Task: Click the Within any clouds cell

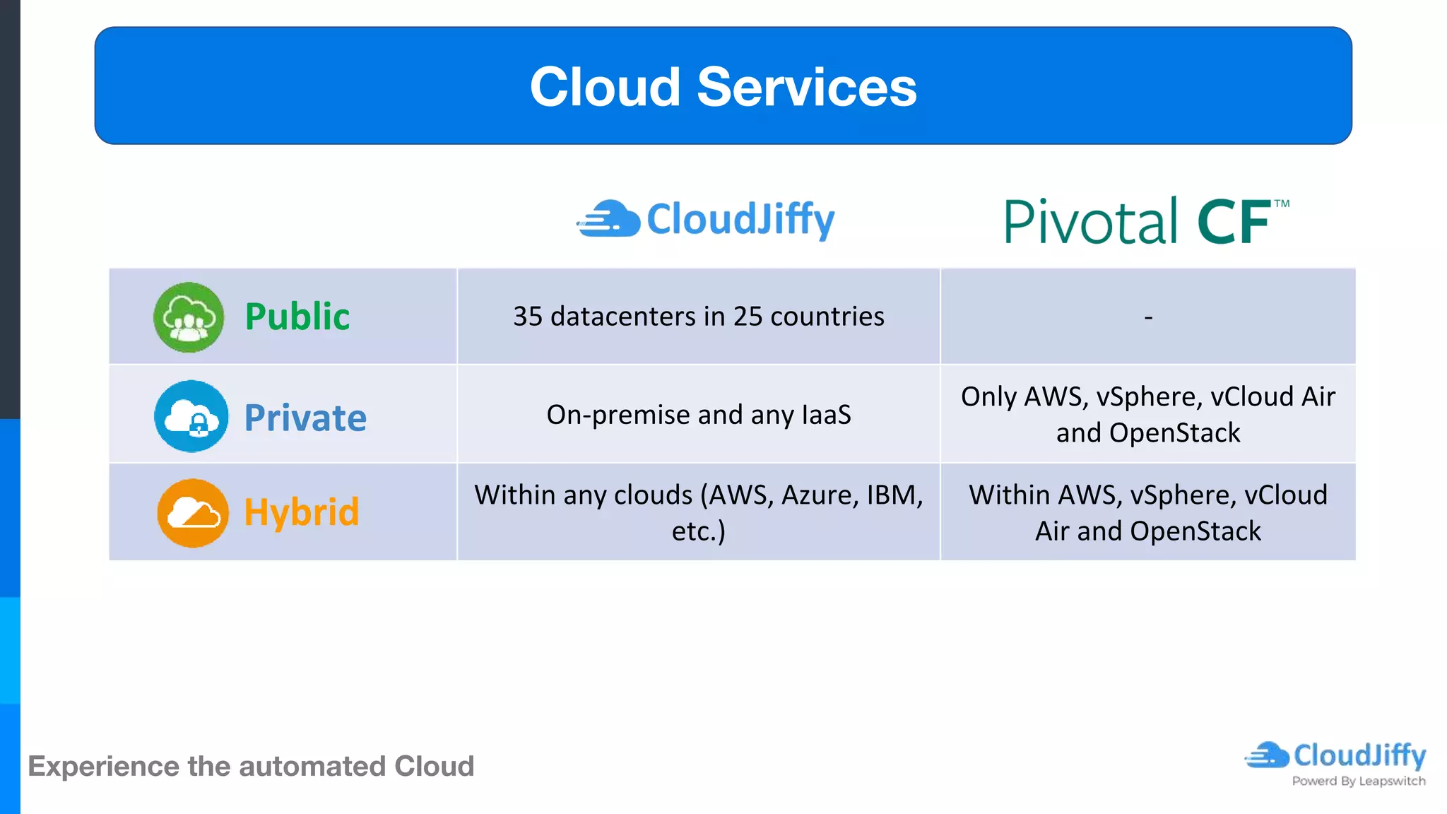Action: (x=698, y=512)
